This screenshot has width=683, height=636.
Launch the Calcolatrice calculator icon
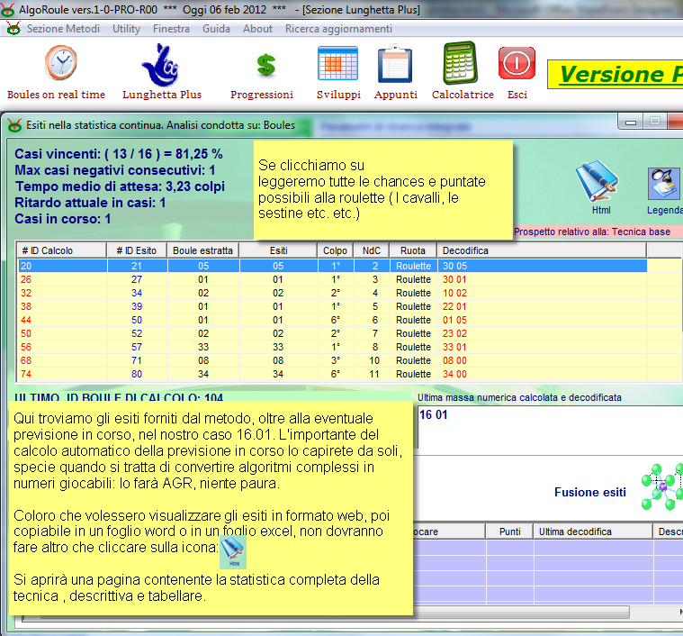coord(461,63)
